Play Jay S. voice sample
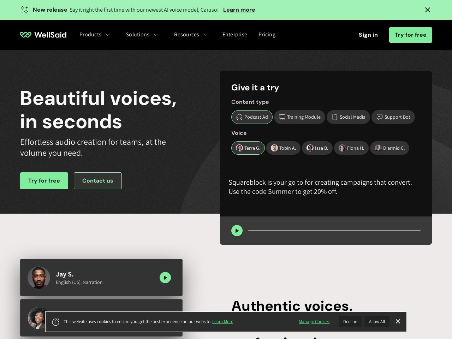 click(x=165, y=278)
